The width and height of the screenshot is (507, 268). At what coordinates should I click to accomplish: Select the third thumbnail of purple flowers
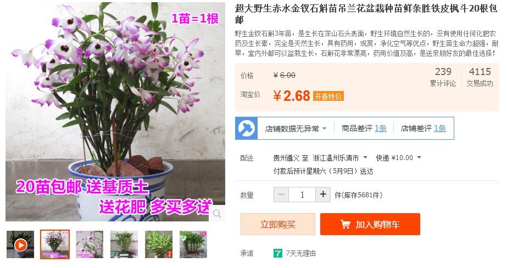[90, 244]
